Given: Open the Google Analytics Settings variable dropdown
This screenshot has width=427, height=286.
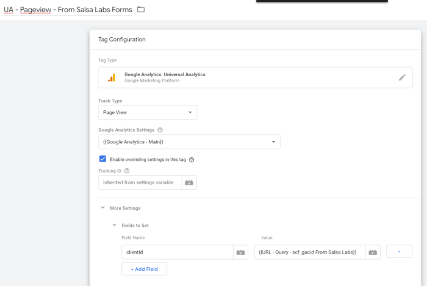Looking at the screenshot, I should pyautogui.click(x=189, y=142).
